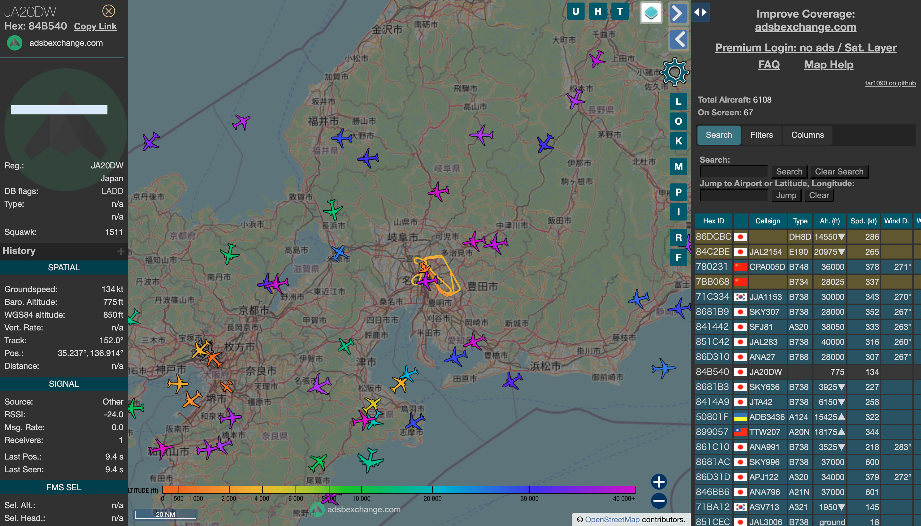Open the tar1090 on github link
921x526 pixels.
[x=890, y=83]
